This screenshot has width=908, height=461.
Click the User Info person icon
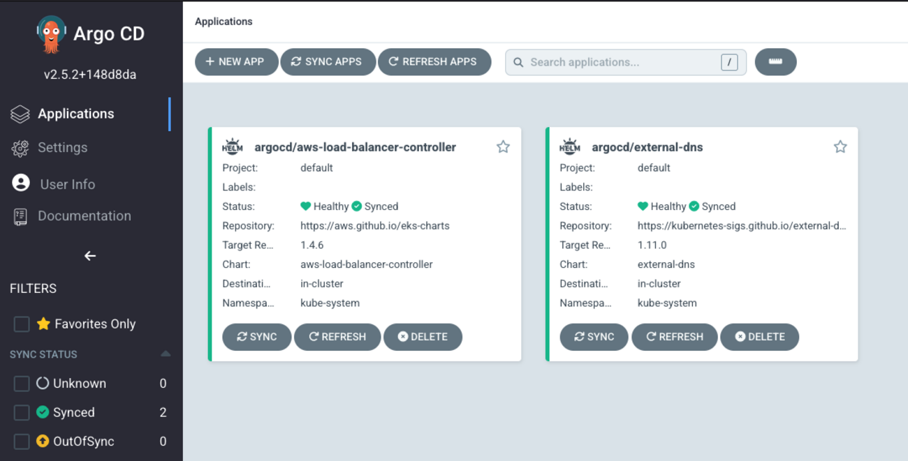point(19,183)
